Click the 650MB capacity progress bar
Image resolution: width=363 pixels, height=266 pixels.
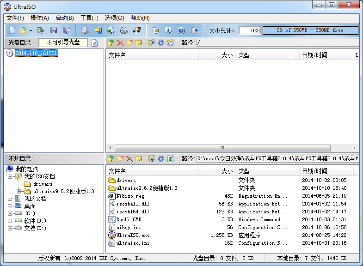310,30
